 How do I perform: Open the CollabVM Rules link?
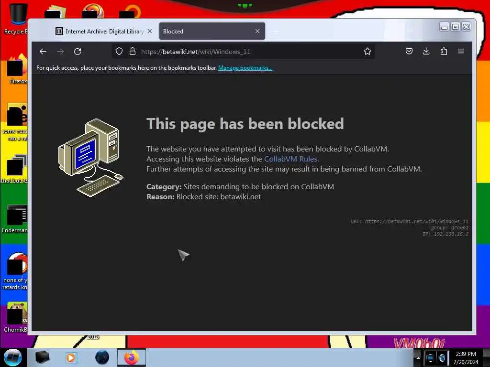click(x=290, y=159)
